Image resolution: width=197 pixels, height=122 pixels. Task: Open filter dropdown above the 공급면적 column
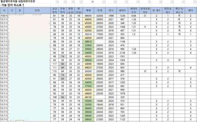(x=57, y=2)
